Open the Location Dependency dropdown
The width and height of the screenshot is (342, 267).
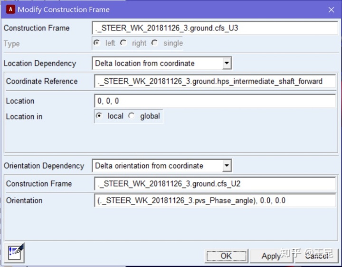click(227, 63)
